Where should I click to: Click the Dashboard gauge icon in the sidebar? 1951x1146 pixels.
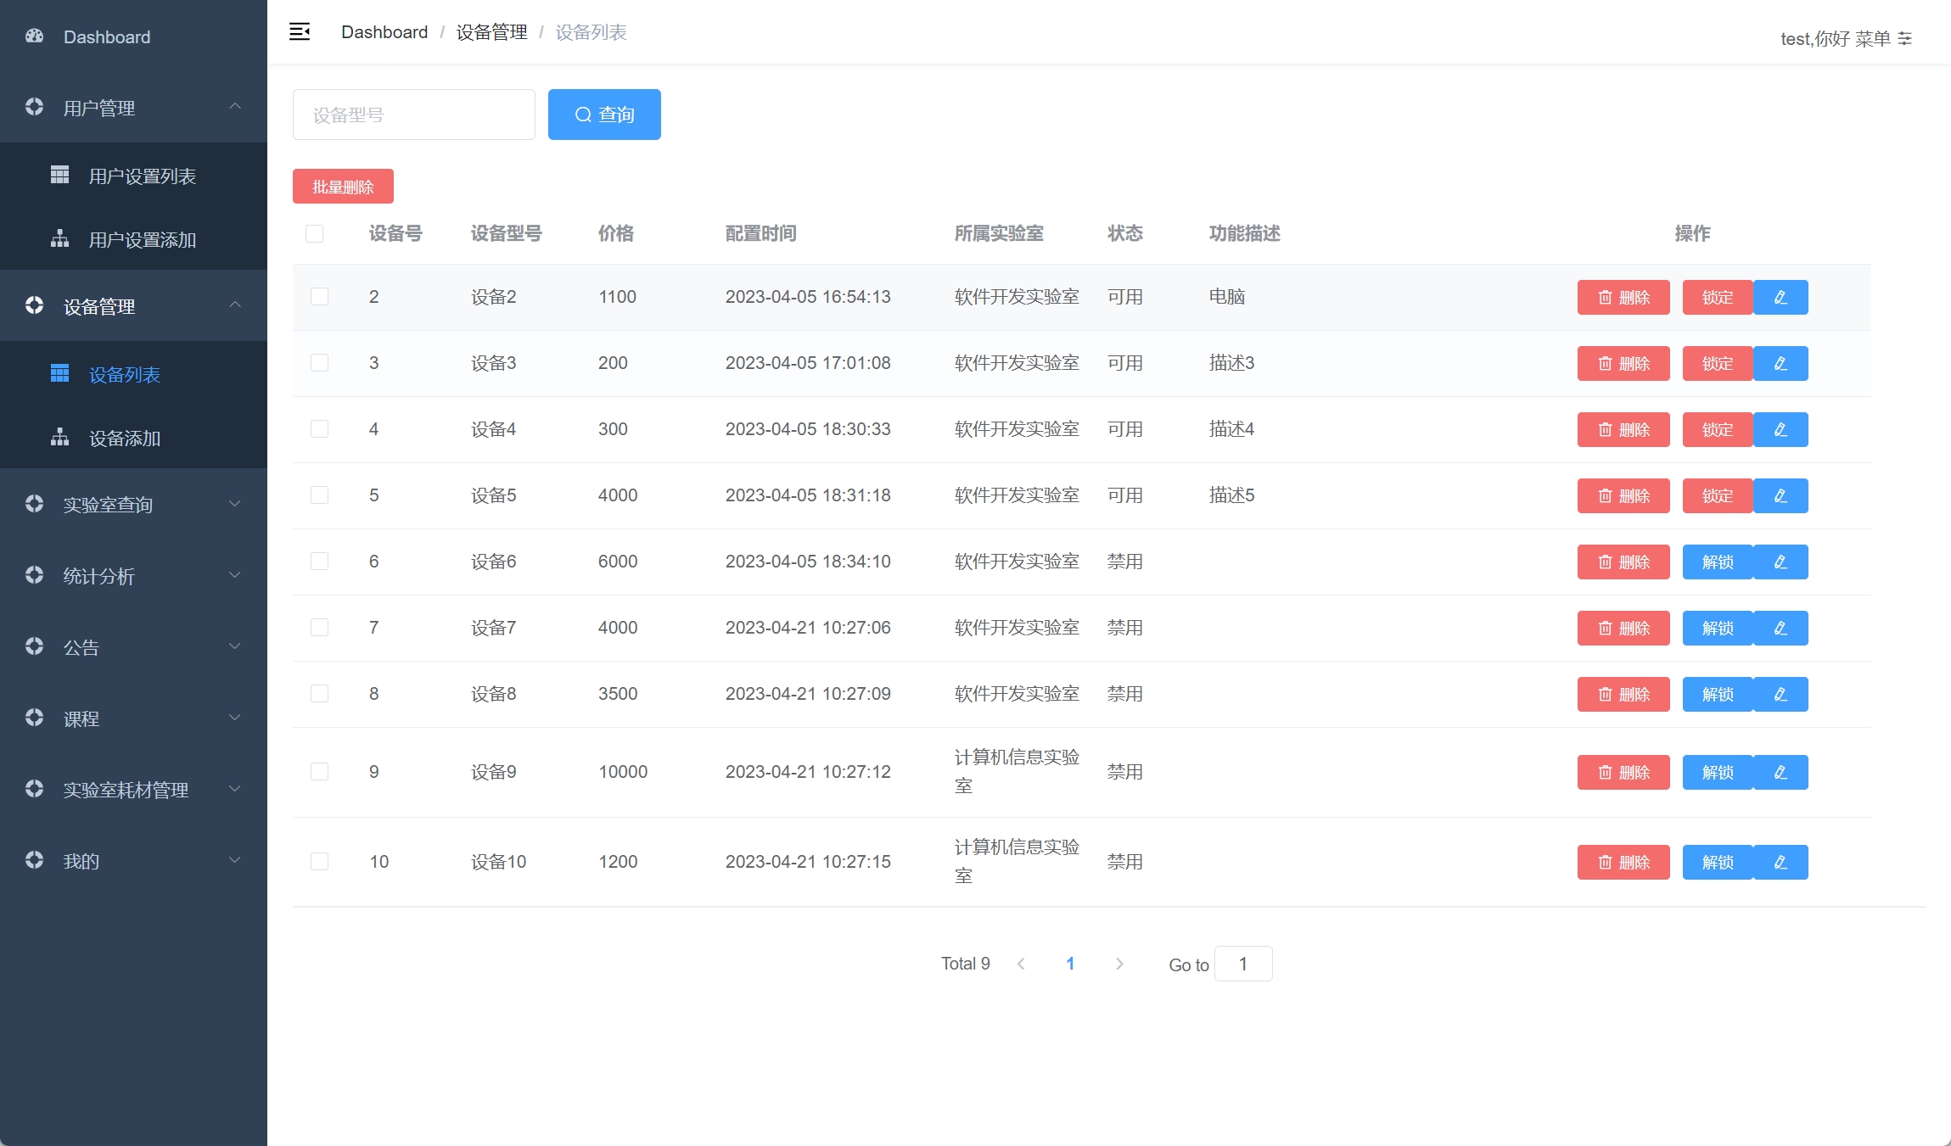35,36
